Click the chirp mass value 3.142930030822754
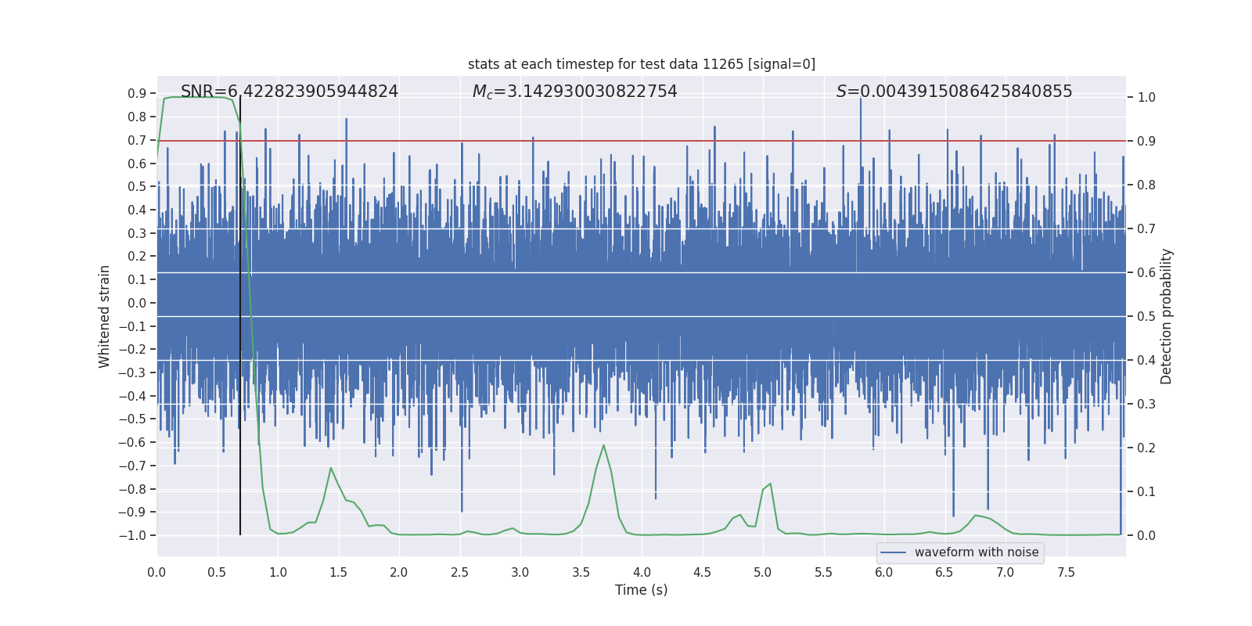The width and height of the screenshot is (1252, 626). point(592,92)
